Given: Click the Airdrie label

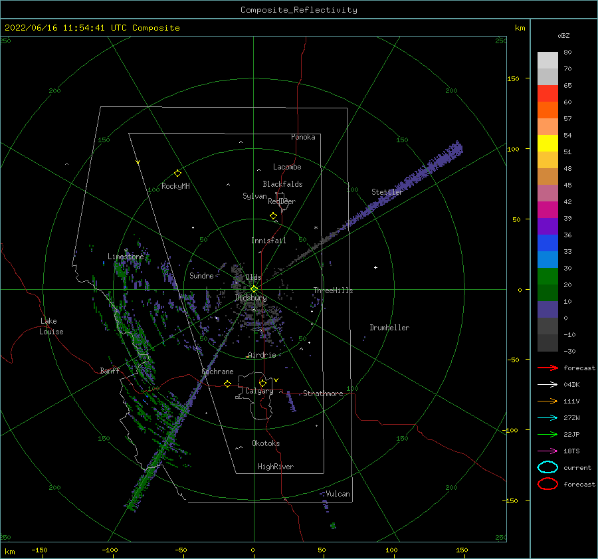Looking at the screenshot, I should (x=262, y=355).
